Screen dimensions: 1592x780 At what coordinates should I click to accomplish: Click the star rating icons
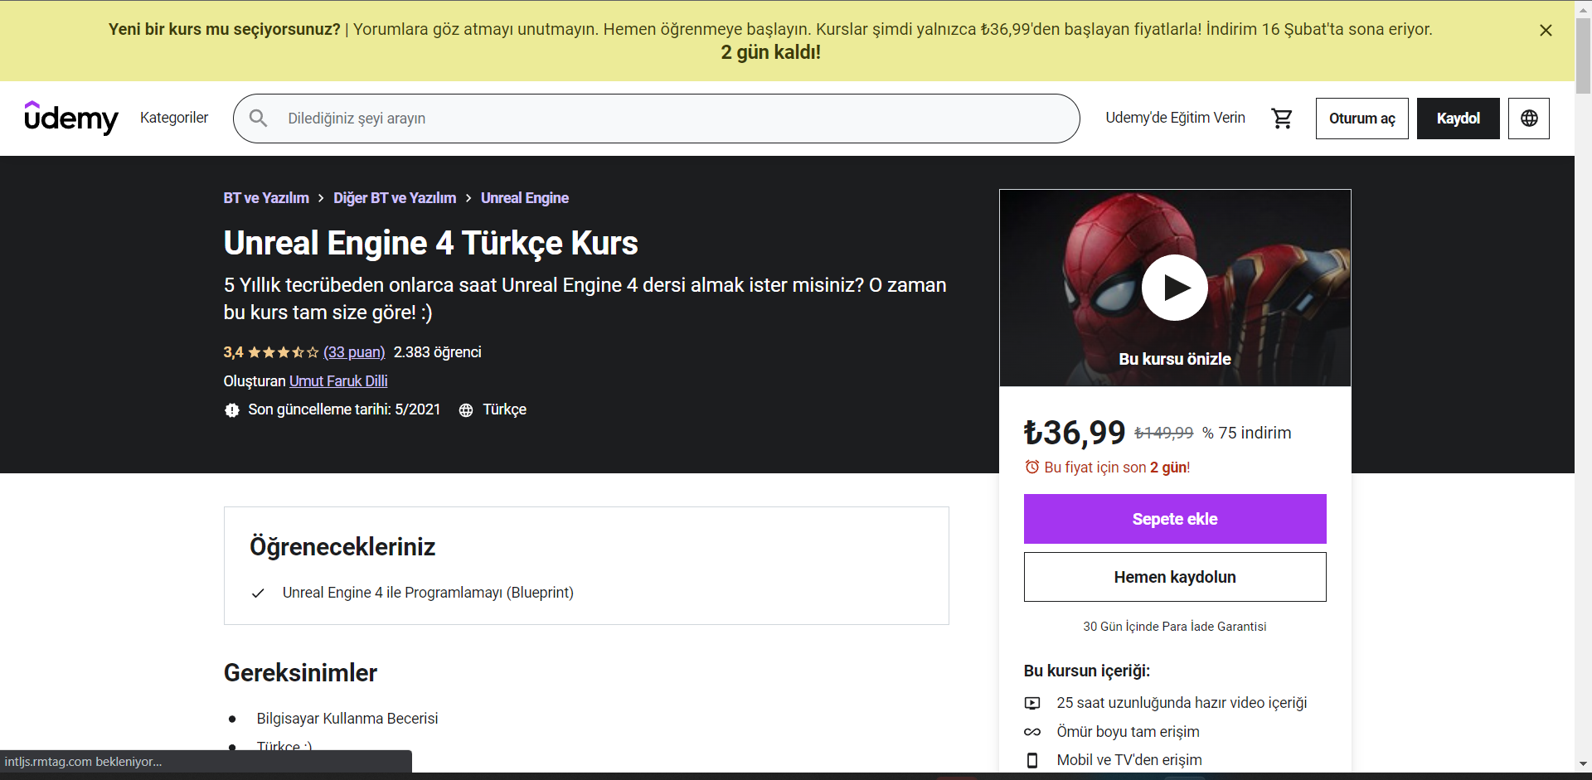coord(283,352)
